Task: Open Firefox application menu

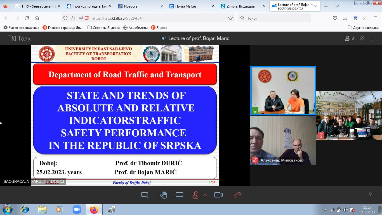Action: point(375,18)
